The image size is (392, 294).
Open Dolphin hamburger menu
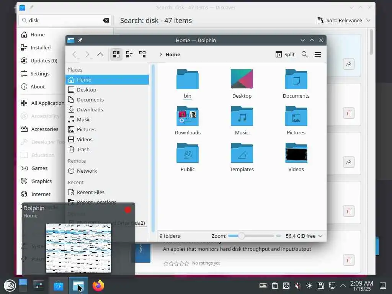[x=317, y=54]
